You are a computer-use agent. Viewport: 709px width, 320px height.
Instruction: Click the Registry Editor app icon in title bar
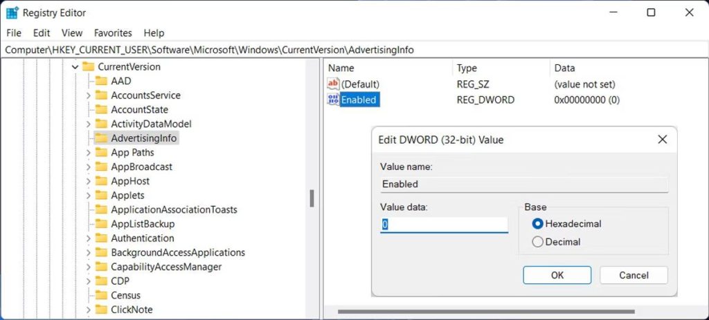tap(12, 12)
